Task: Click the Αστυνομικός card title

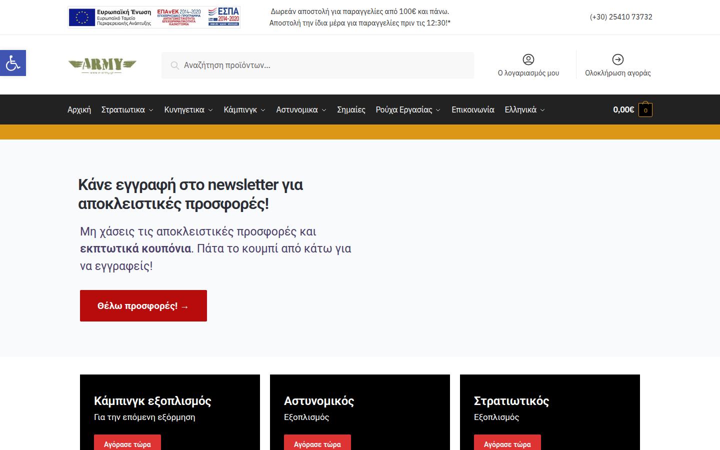Action: coord(319,401)
